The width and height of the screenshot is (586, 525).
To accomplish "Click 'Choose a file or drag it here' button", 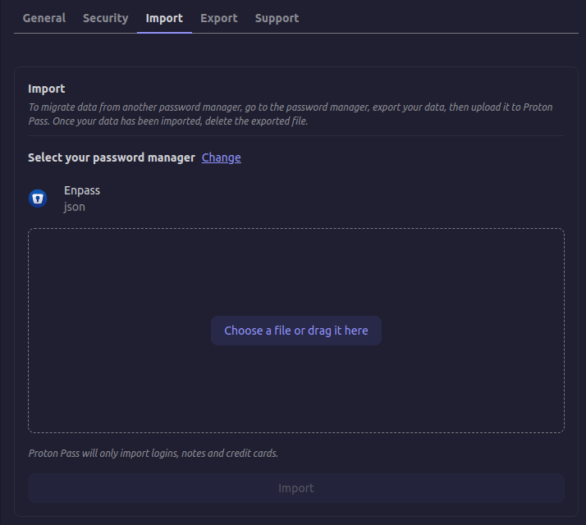I will pos(296,331).
